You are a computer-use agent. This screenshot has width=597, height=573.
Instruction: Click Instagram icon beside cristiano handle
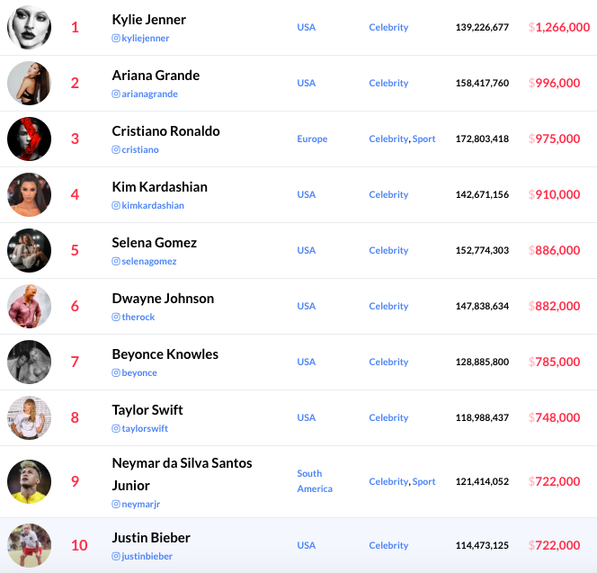(116, 150)
